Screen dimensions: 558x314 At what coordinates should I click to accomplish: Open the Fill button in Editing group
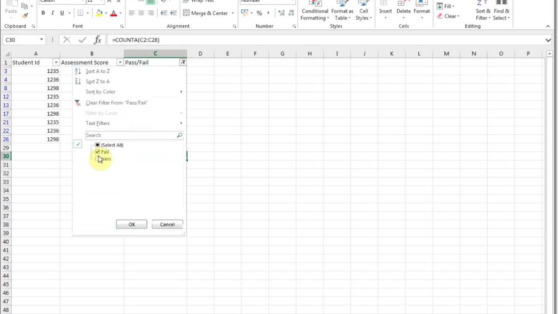point(446,7)
